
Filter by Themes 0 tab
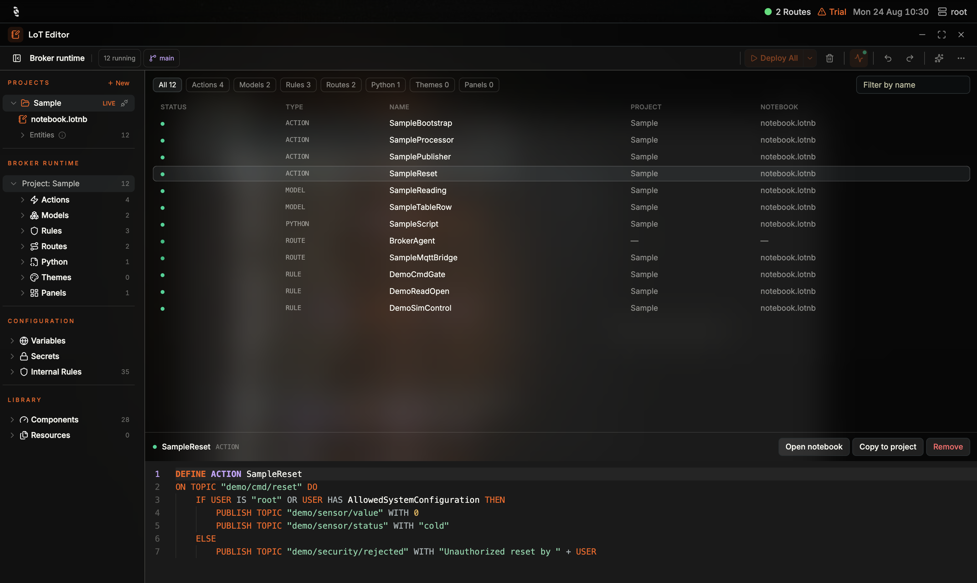coord(432,85)
